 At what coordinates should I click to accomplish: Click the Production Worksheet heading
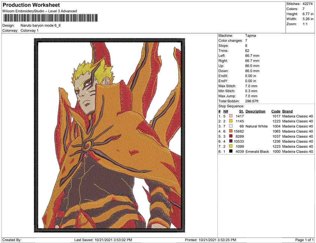click(x=31, y=5)
